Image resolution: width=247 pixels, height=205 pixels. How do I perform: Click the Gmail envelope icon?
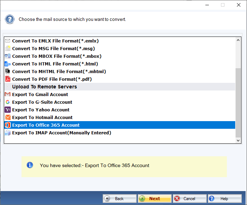(8, 94)
